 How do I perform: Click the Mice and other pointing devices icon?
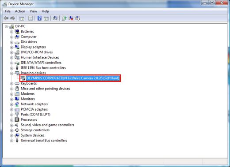tap(17, 89)
